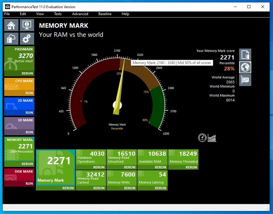Switch to the distribution chart view icon
273x214 pixels.
coord(212,138)
